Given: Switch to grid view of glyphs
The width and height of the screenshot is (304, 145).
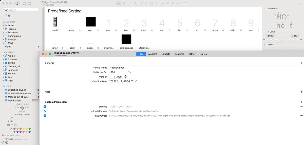Looking at the screenshot, I should click(24, 4).
